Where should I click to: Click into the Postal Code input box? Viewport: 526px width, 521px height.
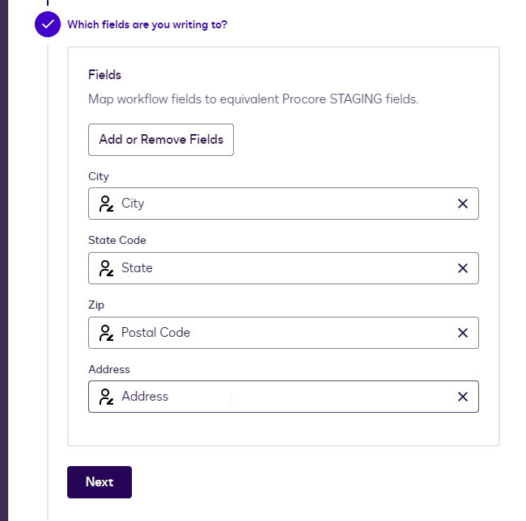[283, 333]
